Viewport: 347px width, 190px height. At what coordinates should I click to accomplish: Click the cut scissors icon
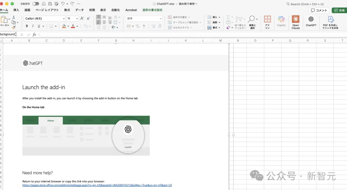[x=14, y=17]
